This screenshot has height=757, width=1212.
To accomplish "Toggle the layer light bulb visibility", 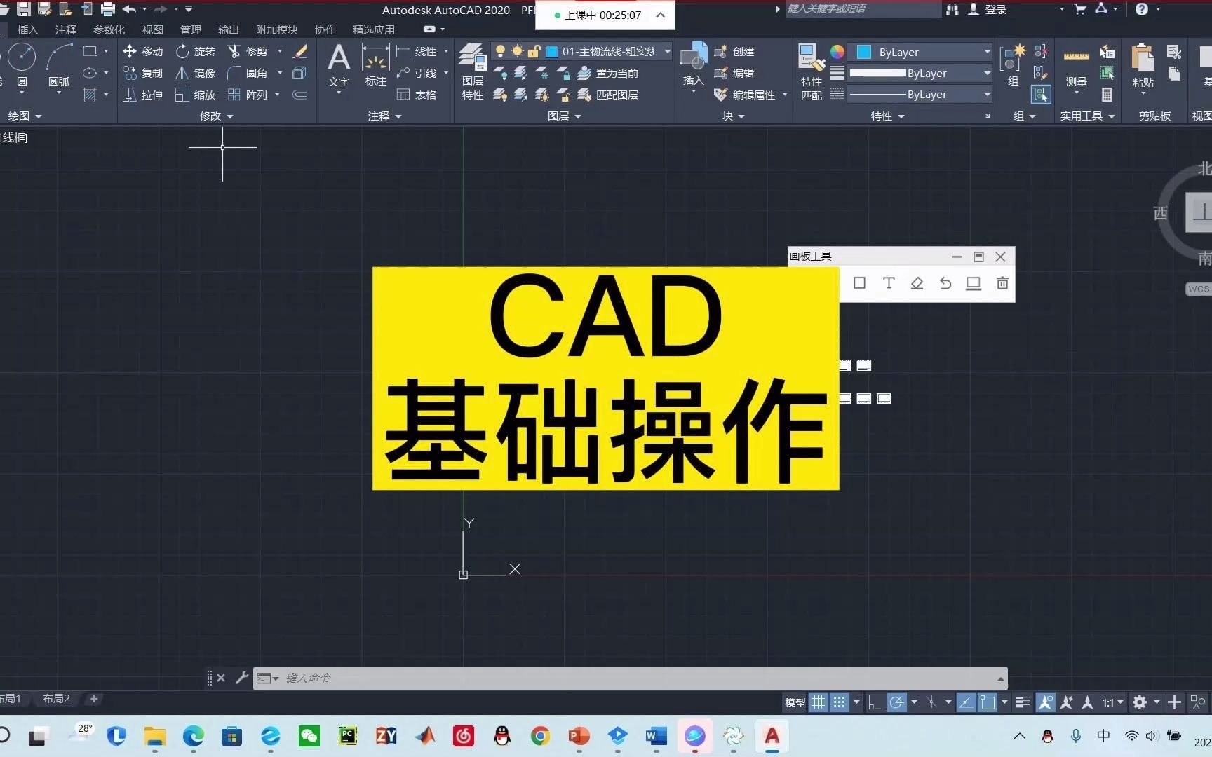I will (x=501, y=51).
